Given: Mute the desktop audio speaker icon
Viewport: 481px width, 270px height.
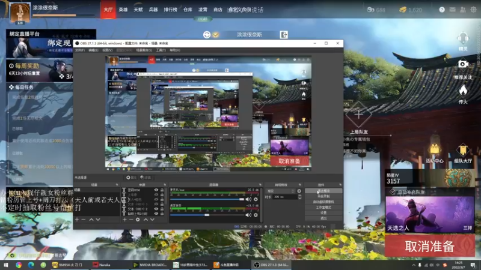Looking at the screenshot, I should tap(248, 215).
